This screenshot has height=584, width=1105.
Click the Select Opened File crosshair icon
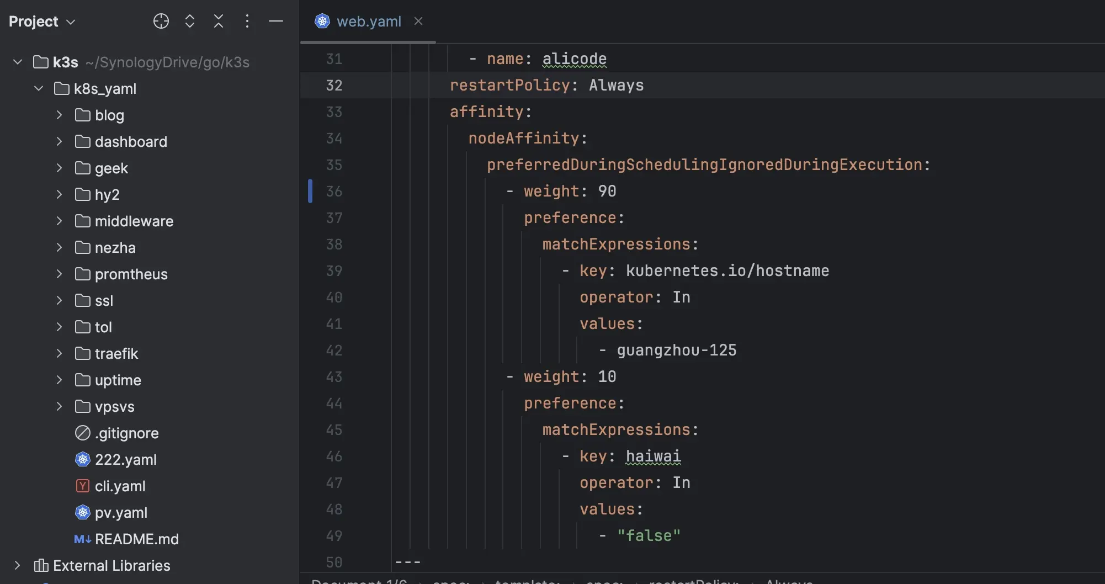pyautogui.click(x=161, y=21)
